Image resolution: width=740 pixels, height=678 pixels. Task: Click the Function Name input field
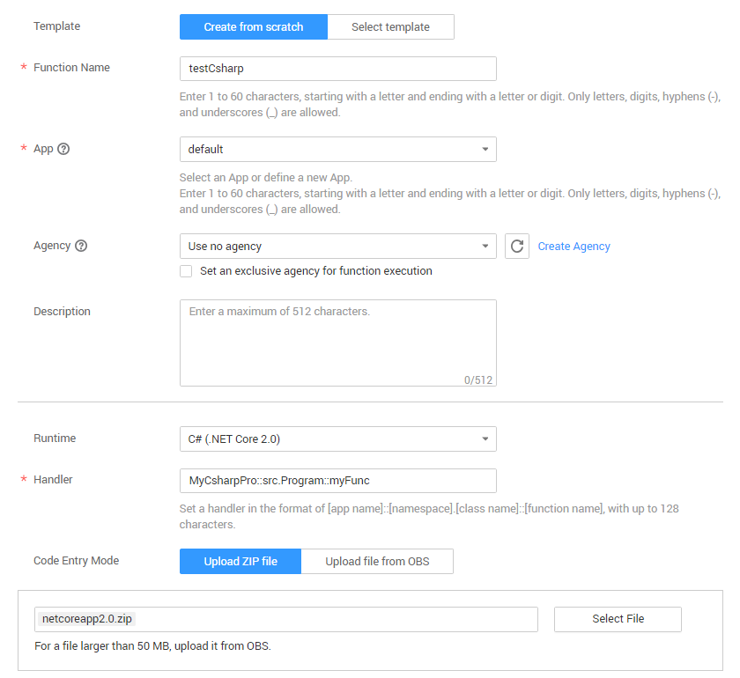[337, 69]
